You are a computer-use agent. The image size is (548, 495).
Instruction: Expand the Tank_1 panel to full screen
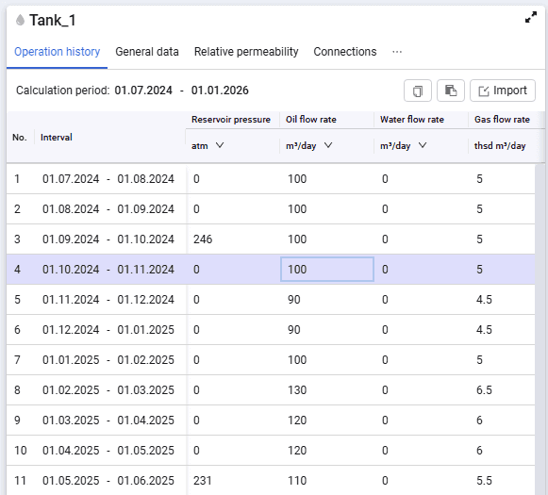click(531, 17)
